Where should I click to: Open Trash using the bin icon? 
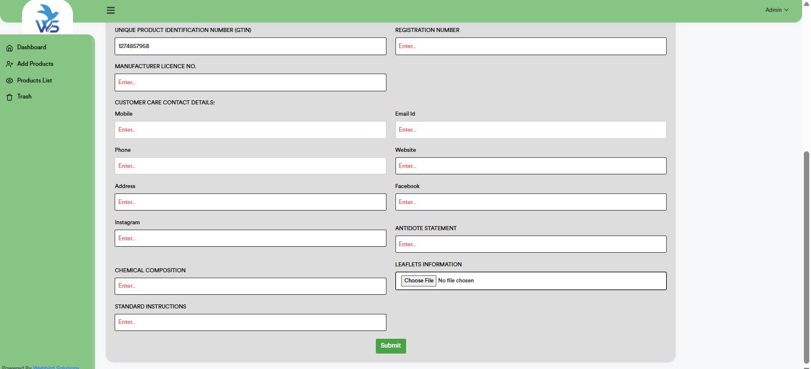coord(9,96)
